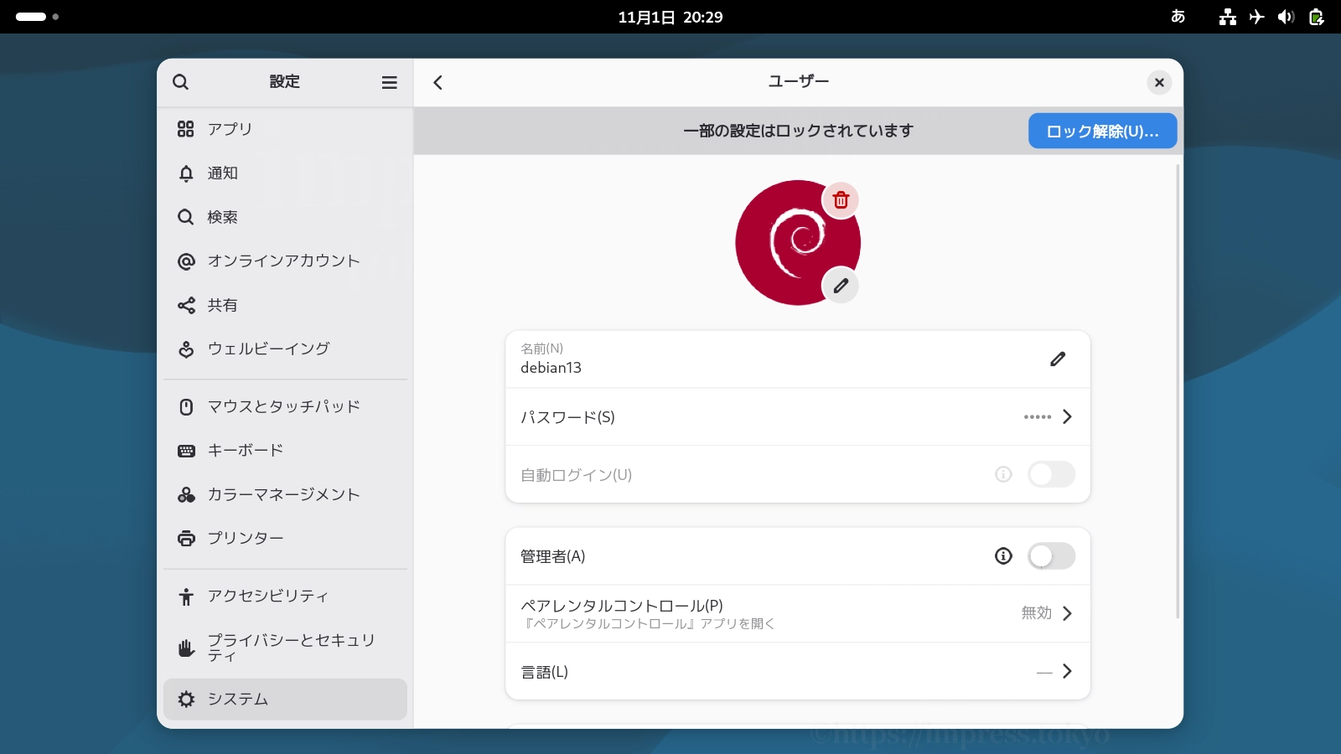Select アプリ in the settings sidebar

coord(285,129)
